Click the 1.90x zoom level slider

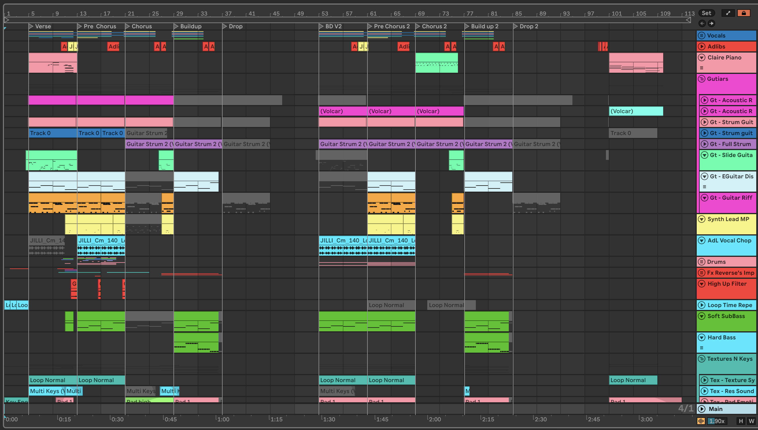click(x=717, y=421)
